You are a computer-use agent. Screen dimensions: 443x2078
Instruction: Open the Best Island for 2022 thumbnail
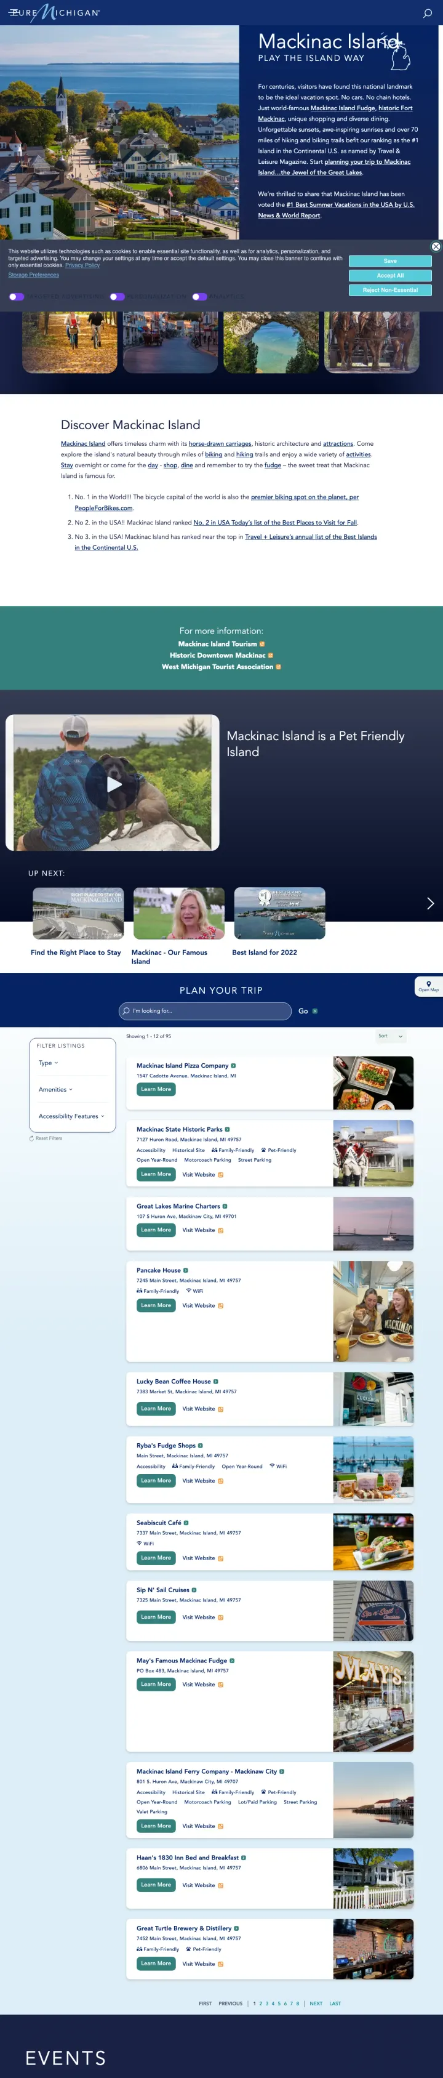[x=279, y=913]
